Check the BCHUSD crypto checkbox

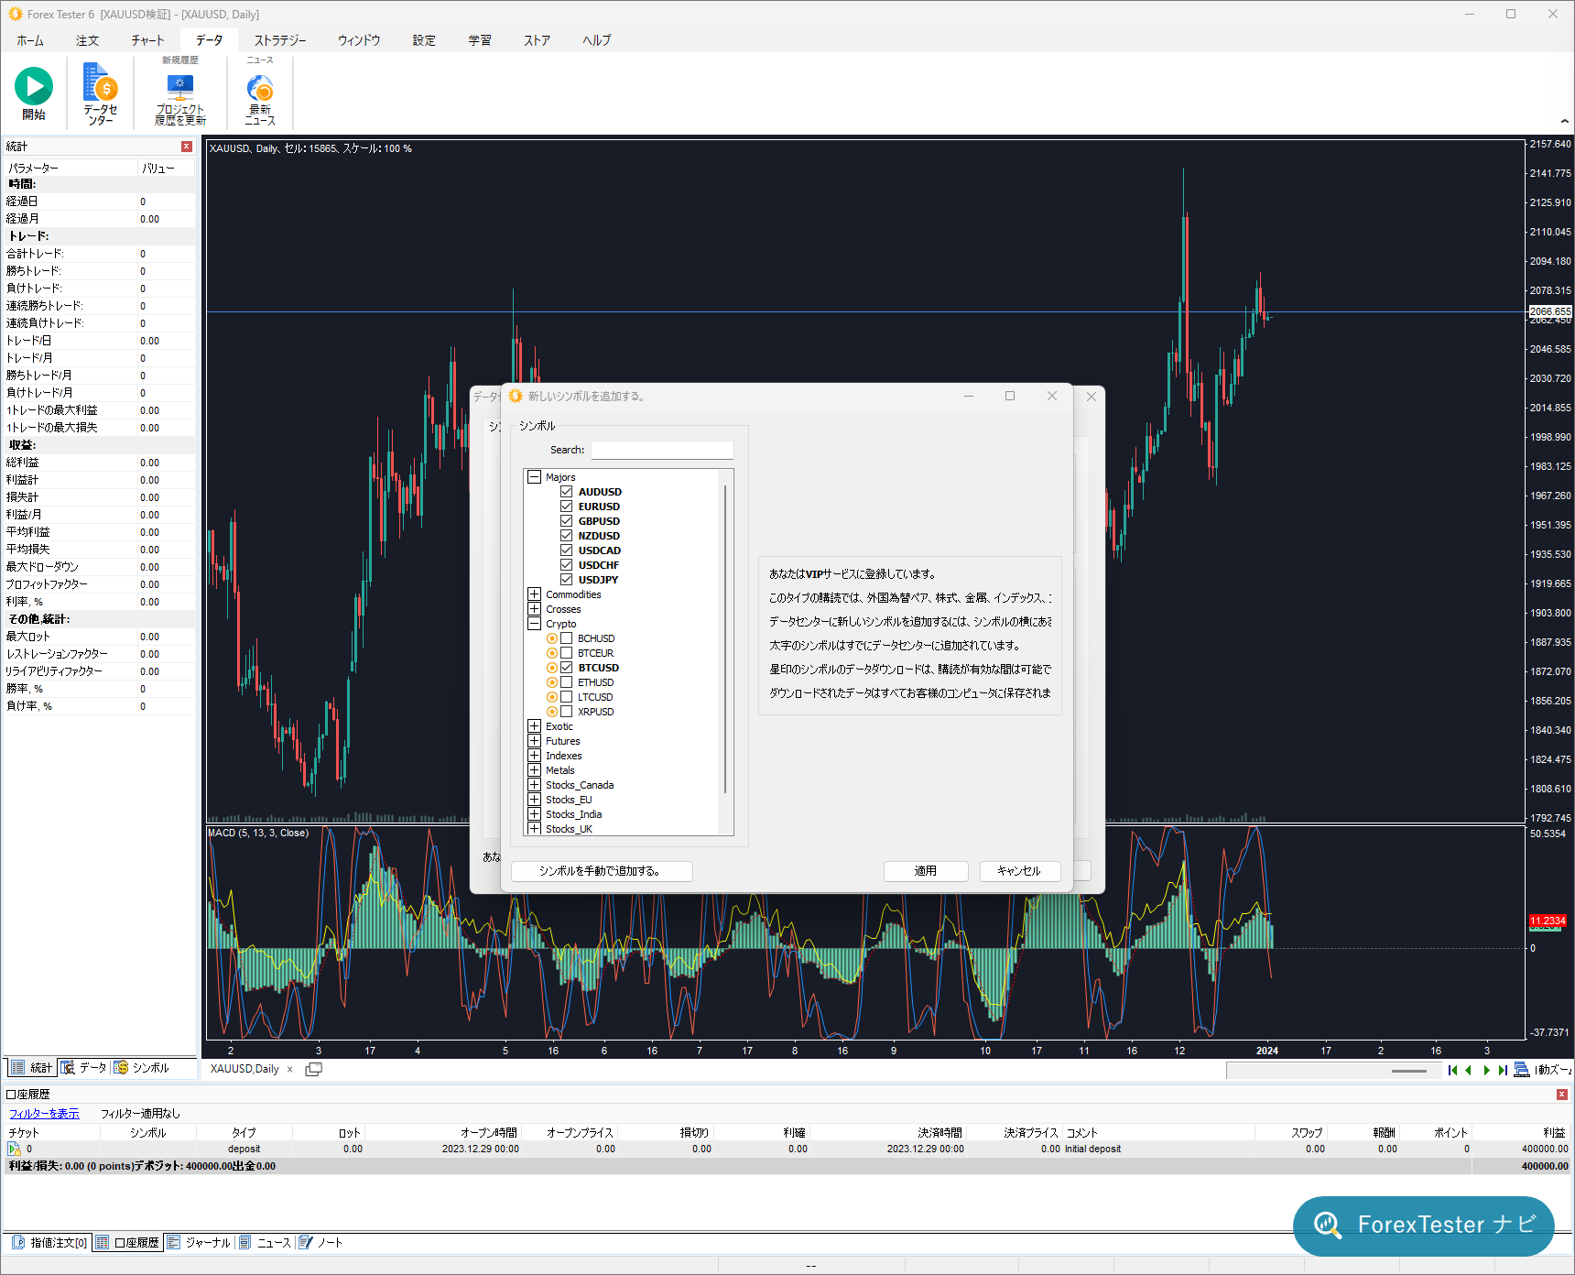[x=567, y=638]
